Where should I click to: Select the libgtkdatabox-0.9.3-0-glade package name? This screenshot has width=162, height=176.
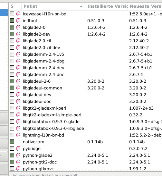(51, 122)
